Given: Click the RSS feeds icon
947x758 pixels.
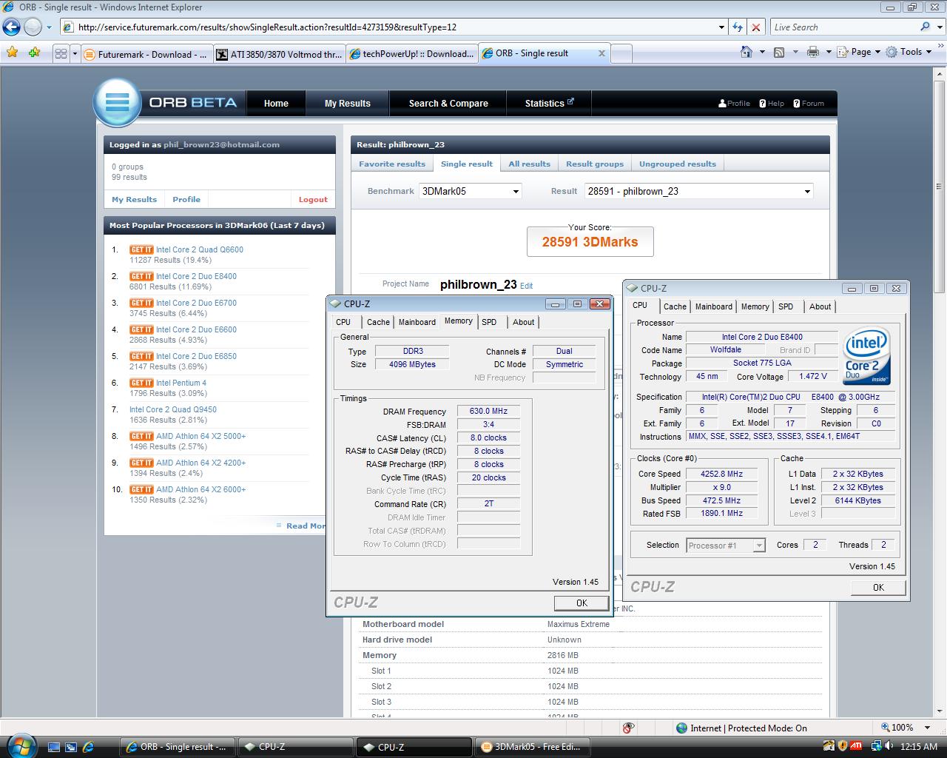Looking at the screenshot, I should pos(779,52).
